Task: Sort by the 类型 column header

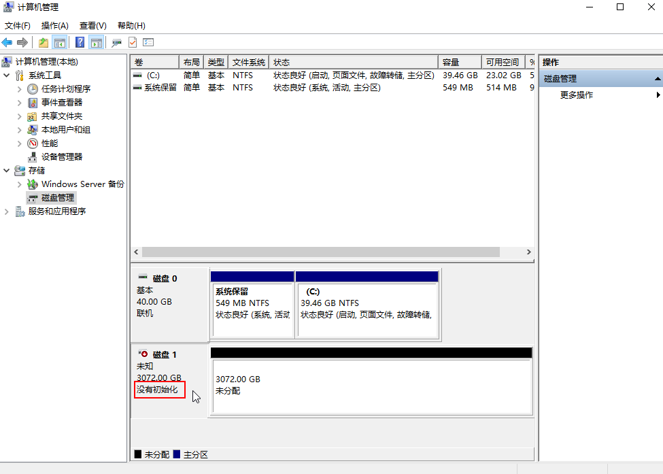Action: [216, 62]
